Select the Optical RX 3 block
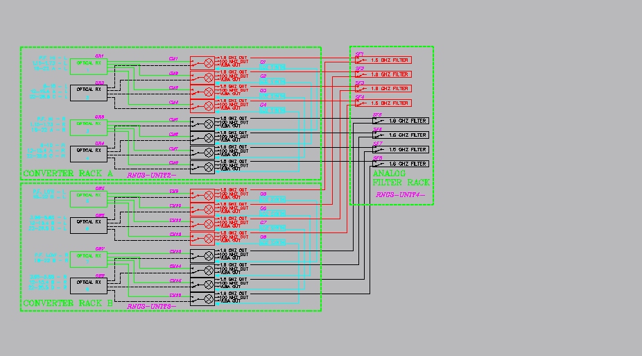 89,128
